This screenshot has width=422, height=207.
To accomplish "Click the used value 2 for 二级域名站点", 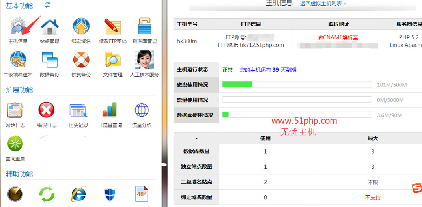I will [265, 182].
